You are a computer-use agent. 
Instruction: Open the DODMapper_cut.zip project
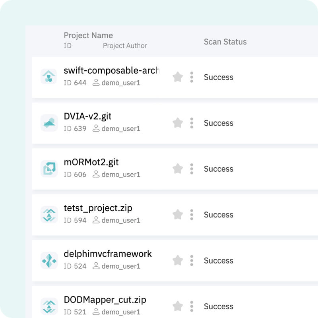[105, 300]
